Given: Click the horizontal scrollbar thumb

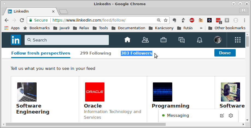Looking at the screenshot, I should [86, 124].
